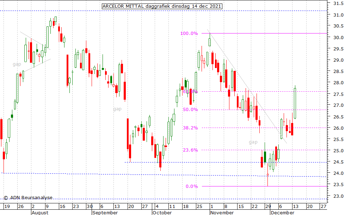Click the date tick 15 in November
The image size is (345, 215).
click(241, 207)
